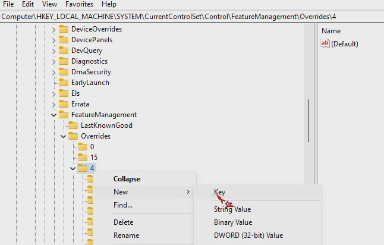Click the (Default) string value icon
This screenshot has width=384, height=245.
(325, 43)
